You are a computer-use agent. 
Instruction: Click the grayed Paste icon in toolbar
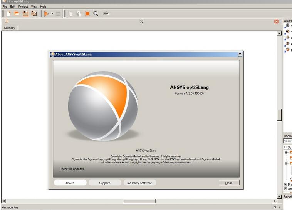click(79, 13)
